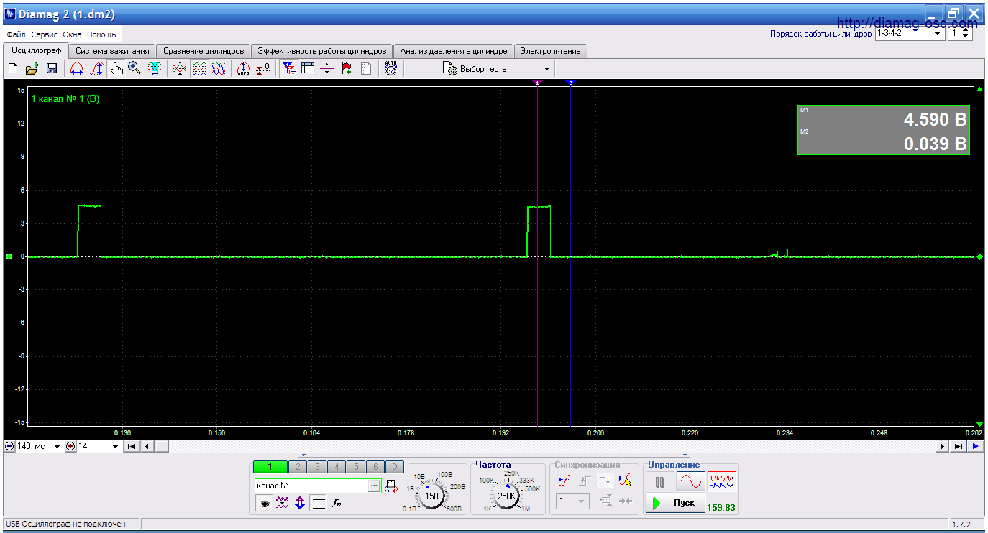Screen dimensions: 988x533
Task: Toggle channel visibility eye icon
Action: click(265, 504)
